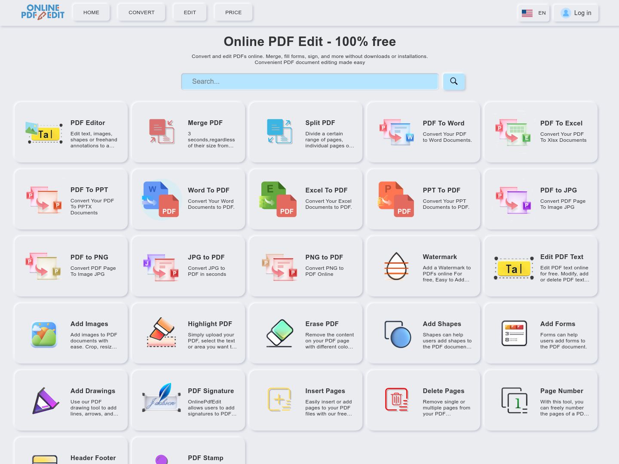
Task: Focus the Search input field
Action: point(309,82)
